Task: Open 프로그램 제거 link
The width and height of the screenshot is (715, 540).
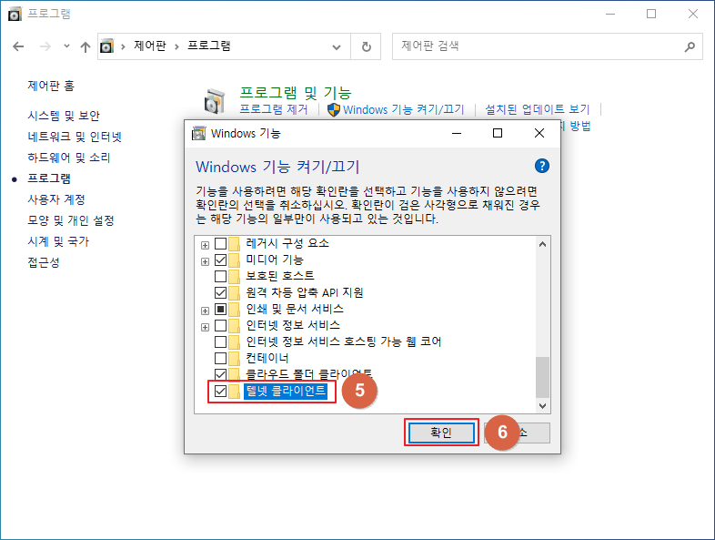Action: point(274,109)
